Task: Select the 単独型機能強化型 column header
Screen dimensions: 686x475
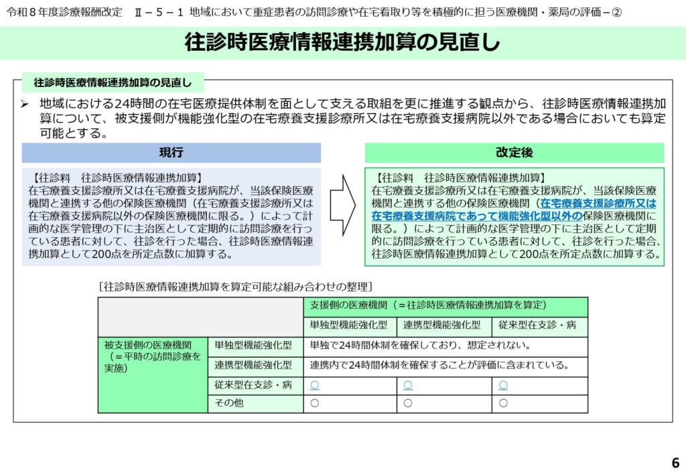Action: click(x=349, y=326)
